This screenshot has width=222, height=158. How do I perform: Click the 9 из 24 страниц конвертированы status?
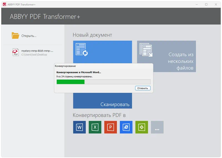pos(74,77)
